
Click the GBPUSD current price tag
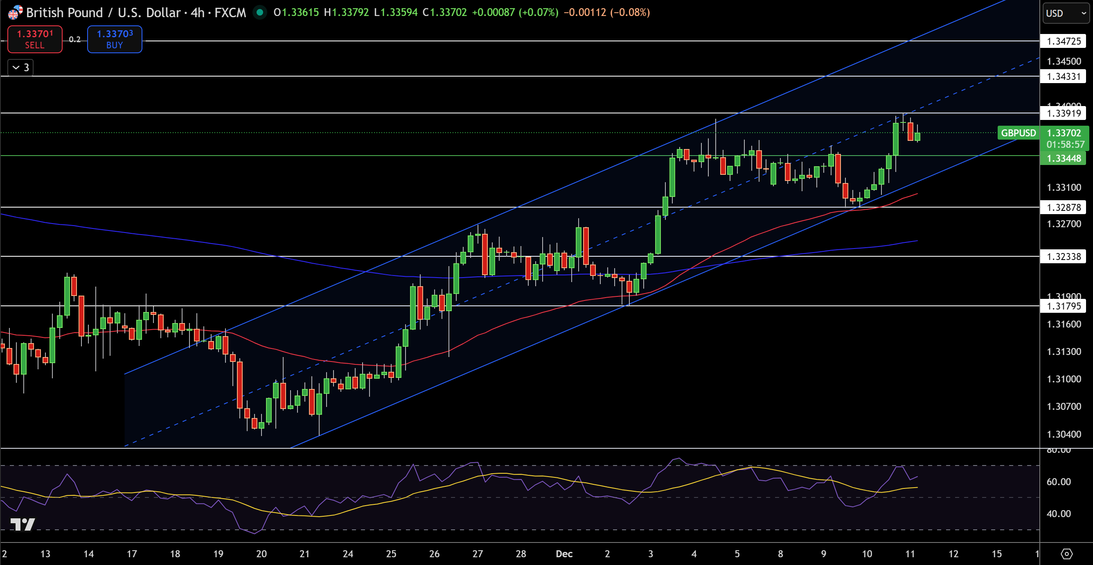1019,133
